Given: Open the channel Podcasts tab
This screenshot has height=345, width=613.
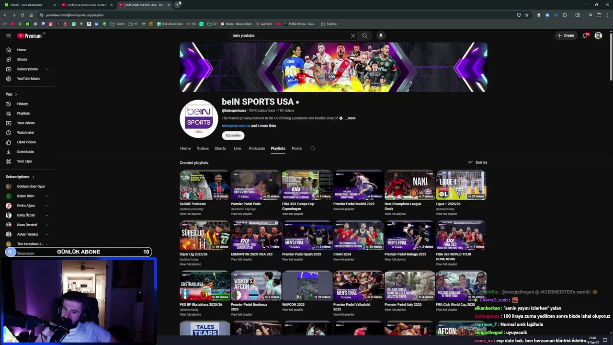Looking at the screenshot, I should [x=257, y=149].
